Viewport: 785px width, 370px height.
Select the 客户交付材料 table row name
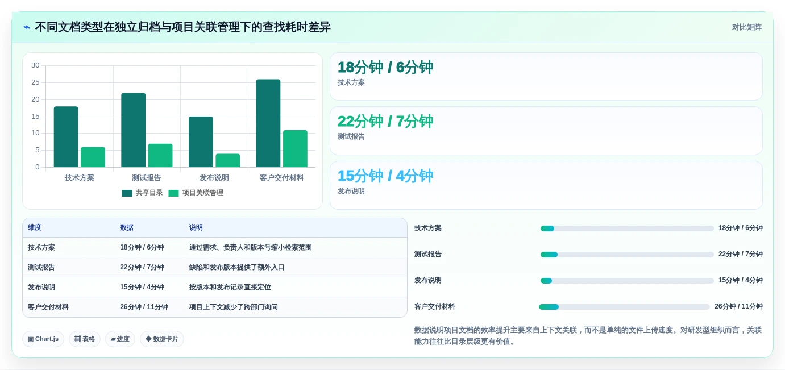click(x=48, y=307)
